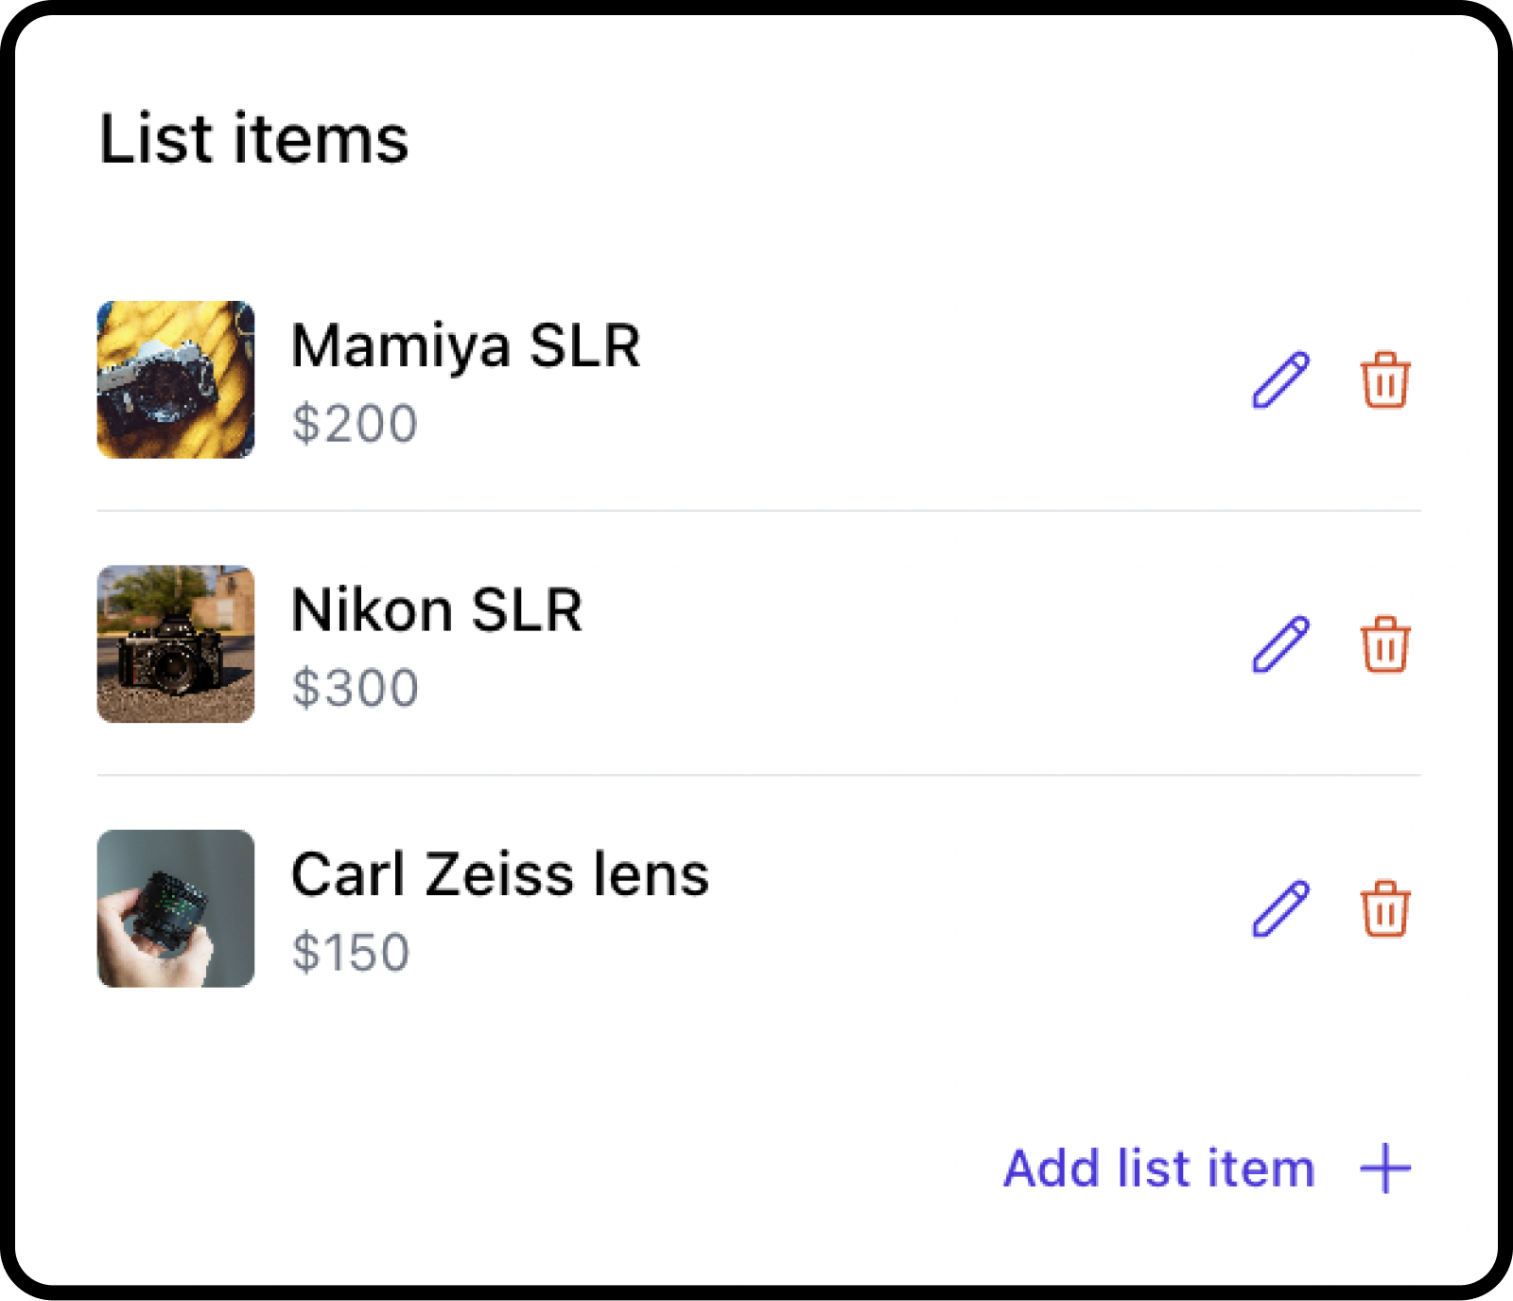Screen dimensions: 1513x1301
Task: Click the divider below Mamiya SLR
Action: tap(758, 511)
